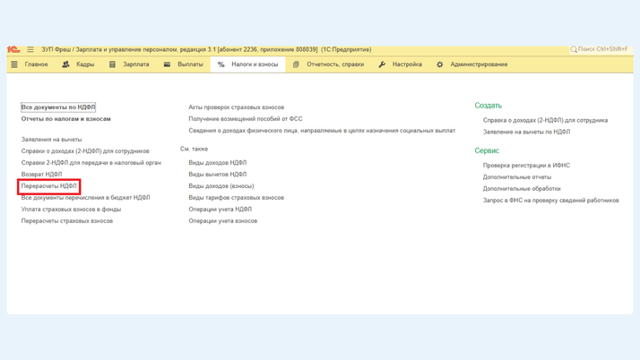Viewport: 640px width, 360px height.
Task: Click the Главное section icon
Action: (14, 64)
